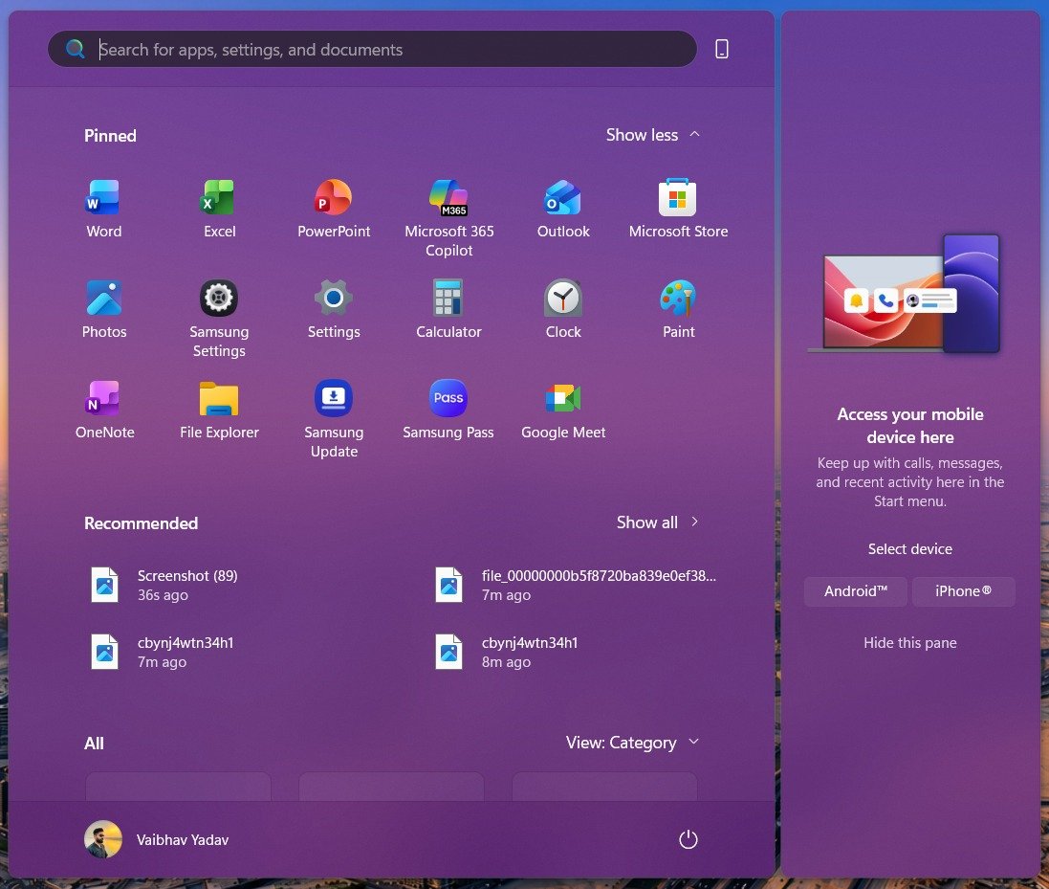
Task: Open Samsung Pass
Action: coord(448,411)
